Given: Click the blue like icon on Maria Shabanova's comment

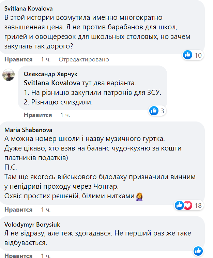Looking at the screenshot, I should click(179, 205).
